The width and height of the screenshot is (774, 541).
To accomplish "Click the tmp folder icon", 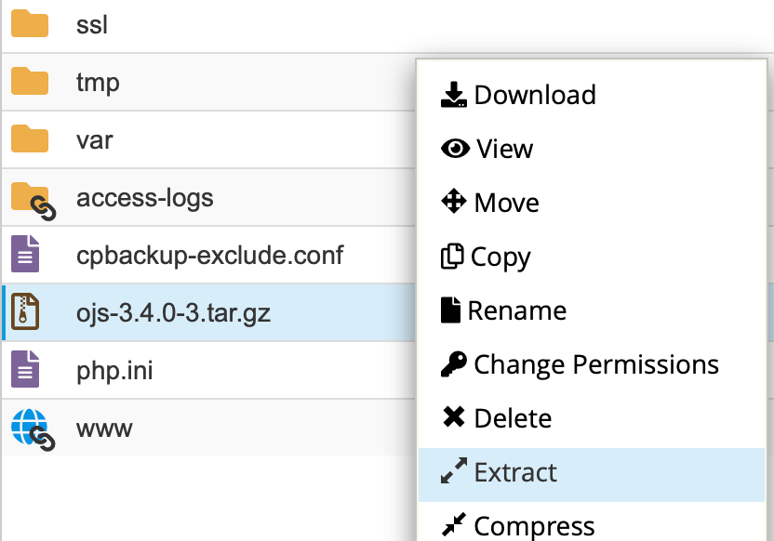I will coord(30,82).
